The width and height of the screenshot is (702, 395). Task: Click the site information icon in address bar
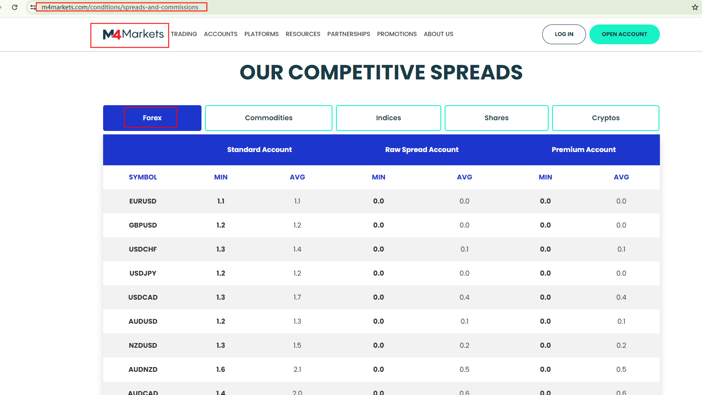coord(33,7)
